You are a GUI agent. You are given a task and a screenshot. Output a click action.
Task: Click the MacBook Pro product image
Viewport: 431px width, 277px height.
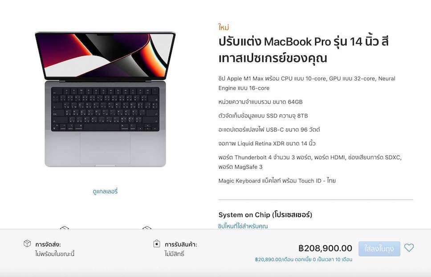(105, 99)
